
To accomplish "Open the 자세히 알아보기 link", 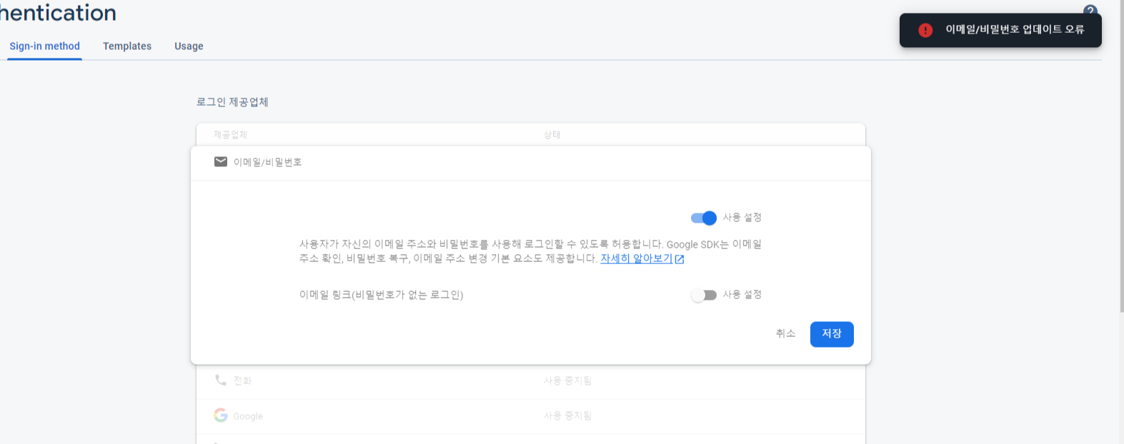I will (637, 258).
